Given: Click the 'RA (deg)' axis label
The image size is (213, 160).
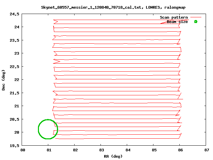Looking at the screenshot, I should (x=113, y=156).
